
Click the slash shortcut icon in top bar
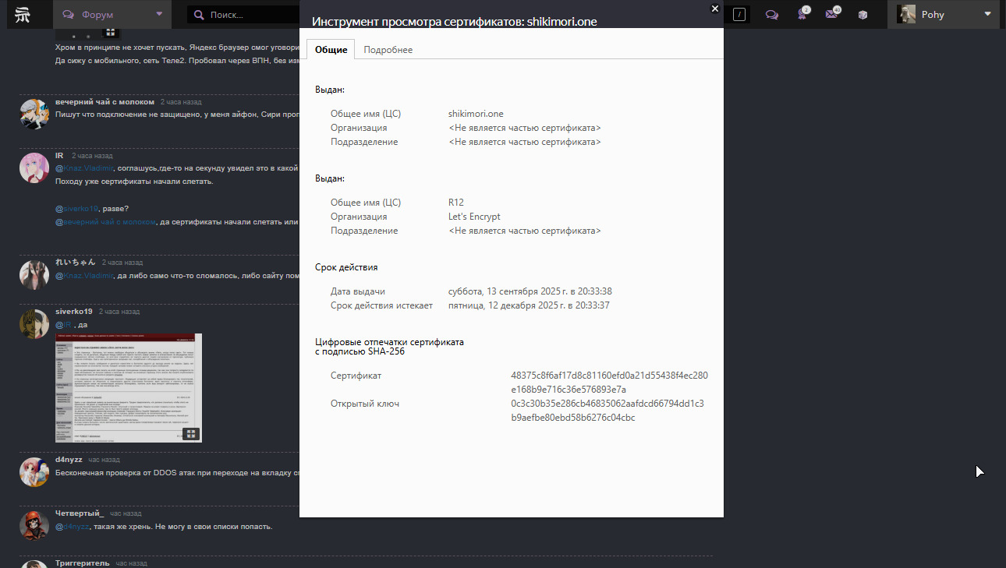[739, 15]
